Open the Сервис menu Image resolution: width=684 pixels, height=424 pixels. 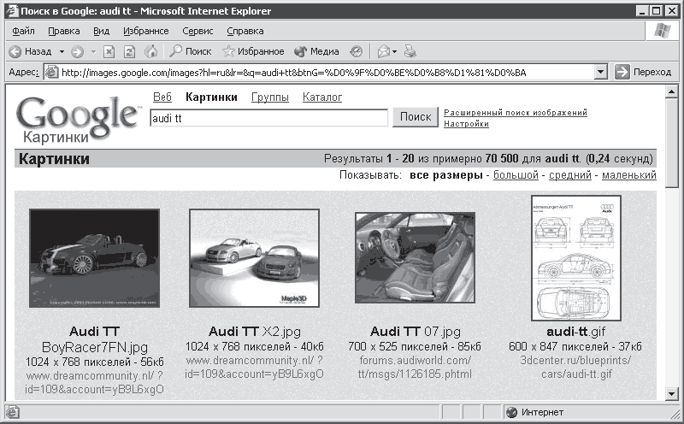click(198, 31)
